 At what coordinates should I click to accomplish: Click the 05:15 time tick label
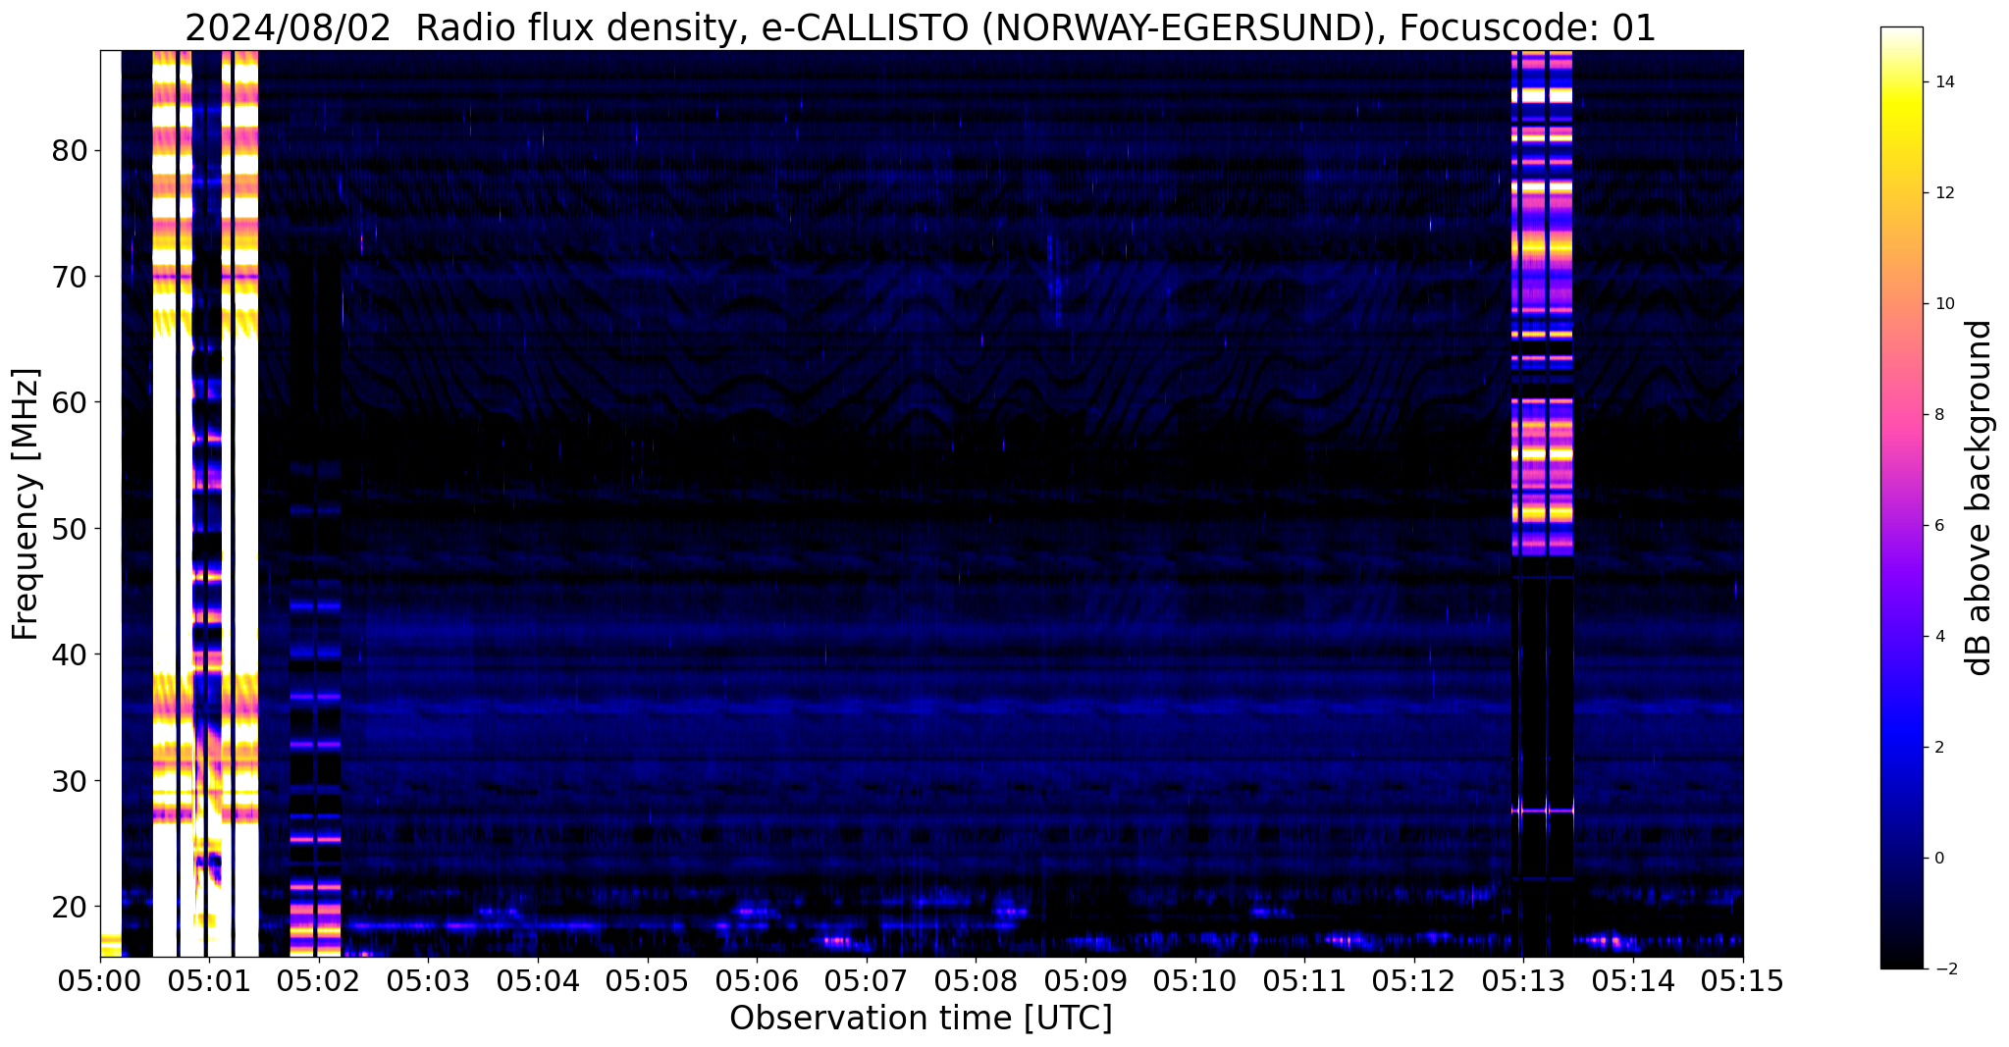(1743, 980)
